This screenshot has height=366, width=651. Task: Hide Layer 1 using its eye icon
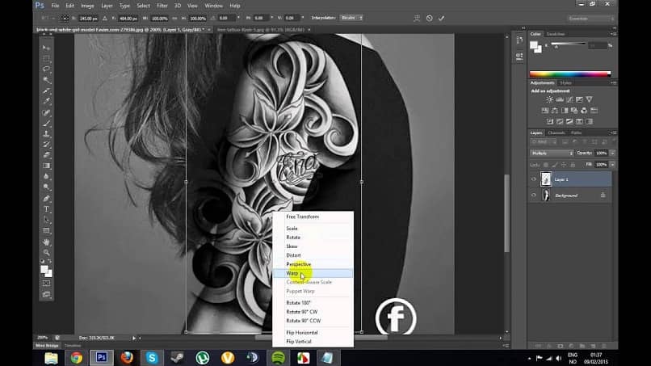534,179
